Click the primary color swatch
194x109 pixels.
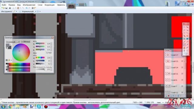[x=7, y=45]
